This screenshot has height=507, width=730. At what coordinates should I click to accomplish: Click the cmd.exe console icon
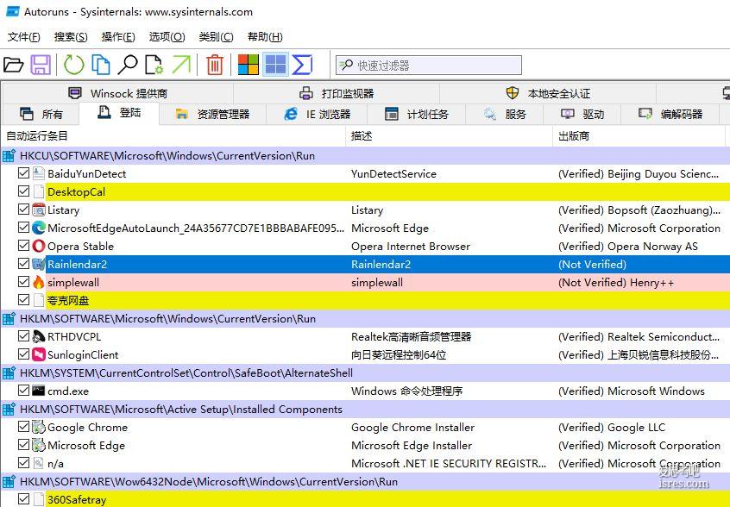pos(39,391)
